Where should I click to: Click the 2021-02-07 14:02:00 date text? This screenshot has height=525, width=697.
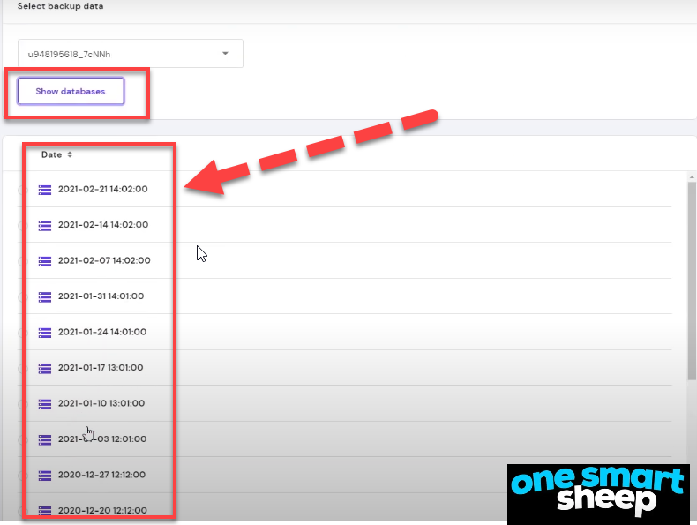click(x=104, y=260)
